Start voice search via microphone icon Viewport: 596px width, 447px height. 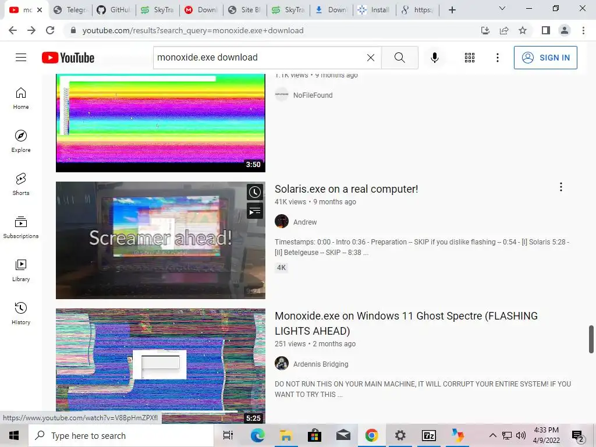(434, 58)
